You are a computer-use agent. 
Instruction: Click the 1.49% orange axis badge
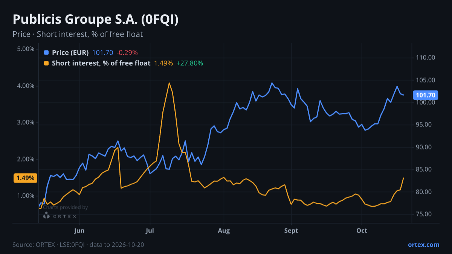26,178
